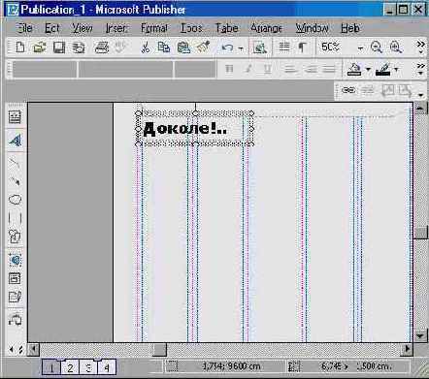Open the Tools menu

tap(191, 28)
